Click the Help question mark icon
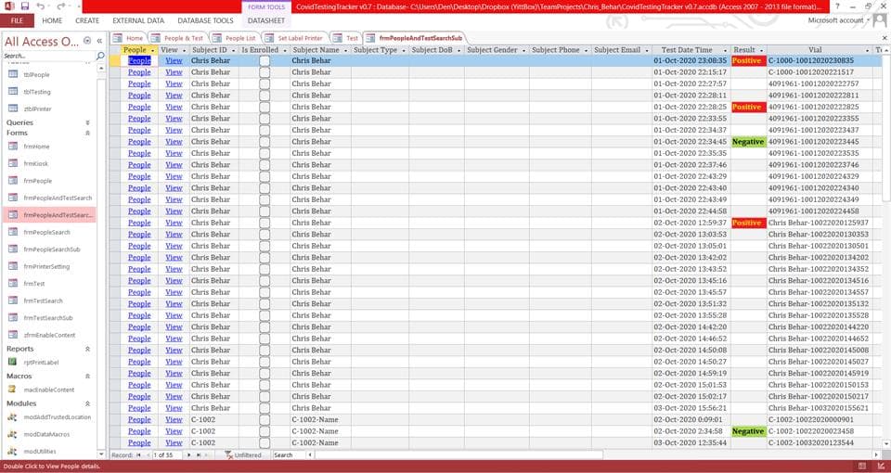The image size is (891, 473). (x=836, y=6)
